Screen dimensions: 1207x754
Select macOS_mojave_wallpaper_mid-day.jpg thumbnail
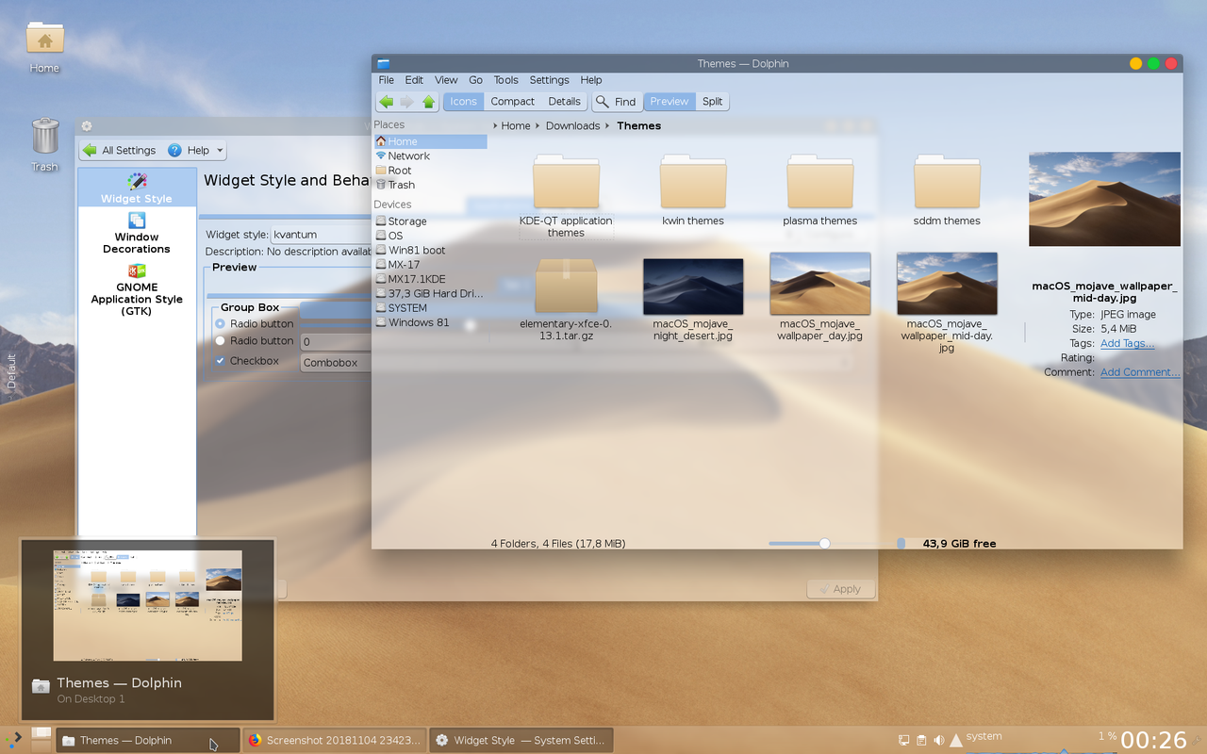click(x=947, y=284)
